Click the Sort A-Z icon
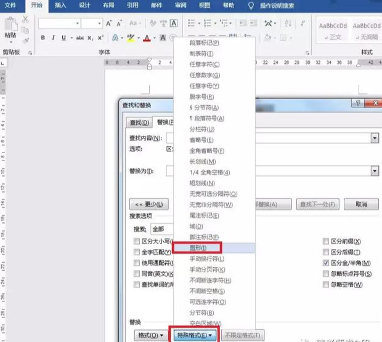The image size is (382, 342). (x=288, y=23)
